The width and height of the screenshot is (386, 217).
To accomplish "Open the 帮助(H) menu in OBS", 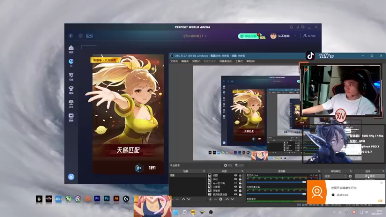I will point(250,61).
